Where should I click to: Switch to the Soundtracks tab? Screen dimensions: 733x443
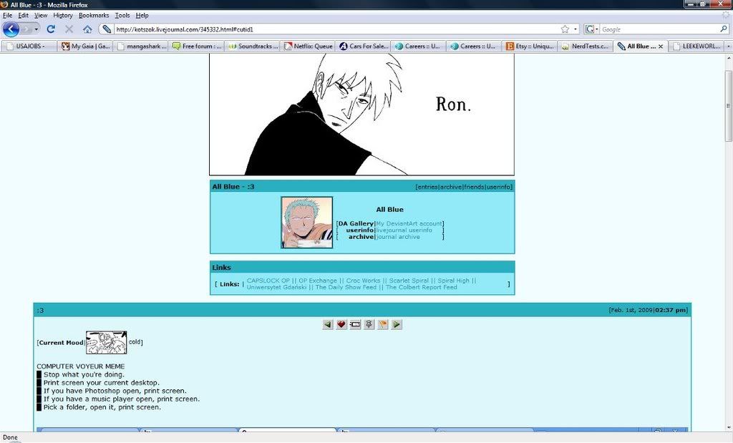252,47
